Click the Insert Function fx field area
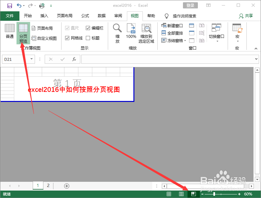Screen dimensions: 261x198 (x=74, y=59)
